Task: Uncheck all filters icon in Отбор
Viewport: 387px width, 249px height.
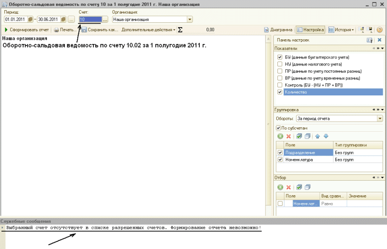Action: [308, 187]
